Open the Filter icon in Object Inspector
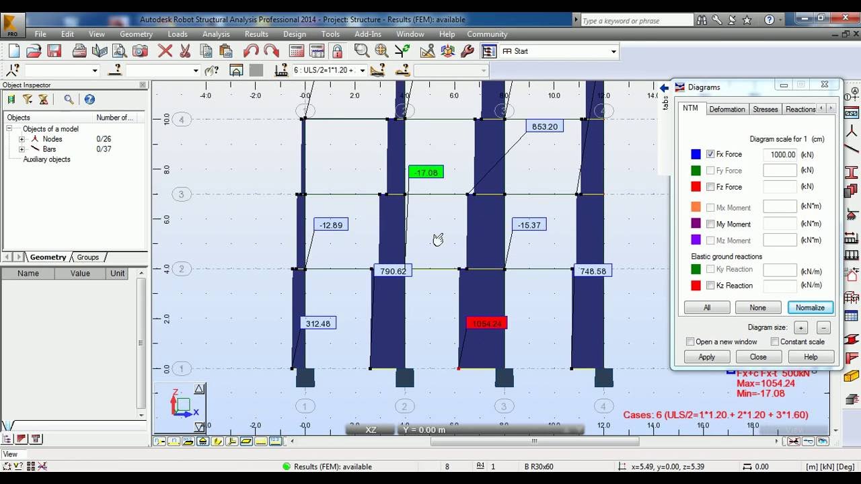This screenshot has width=861, height=484. (28, 99)
